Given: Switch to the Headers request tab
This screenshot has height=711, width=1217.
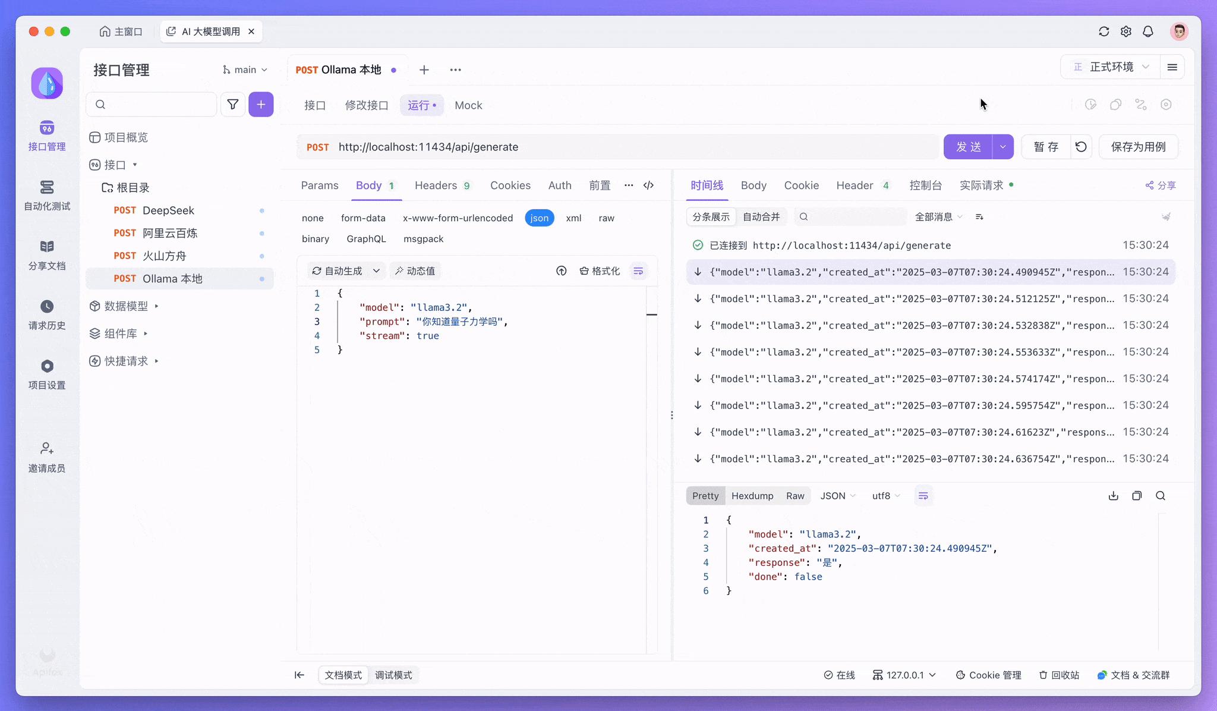Looking at the screenshot, I should (x=442, y=185).
